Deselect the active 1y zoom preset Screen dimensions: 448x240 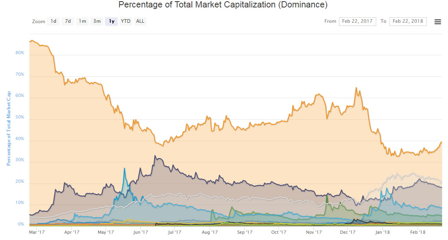coord(111,21)
